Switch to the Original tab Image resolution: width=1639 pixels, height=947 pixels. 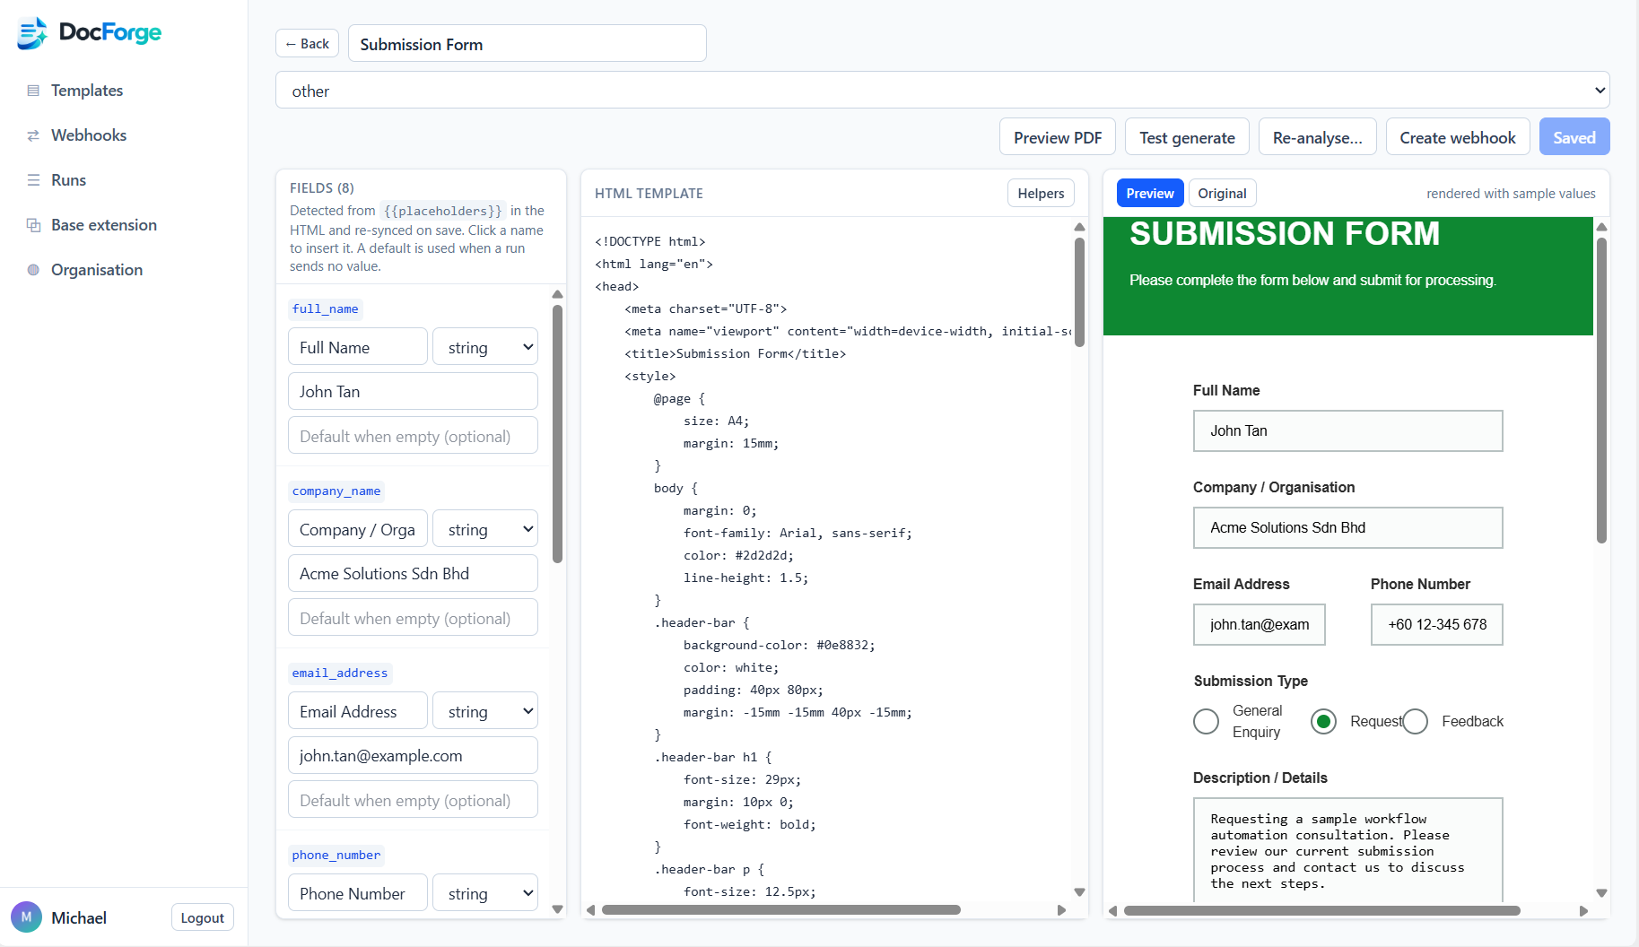coord(1222,193)
